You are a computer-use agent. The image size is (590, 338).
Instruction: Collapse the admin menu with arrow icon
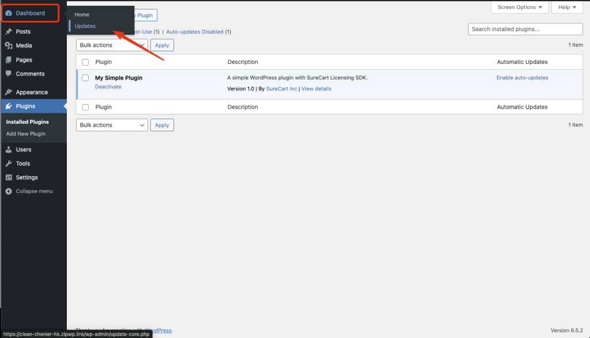tap(9, 191)
